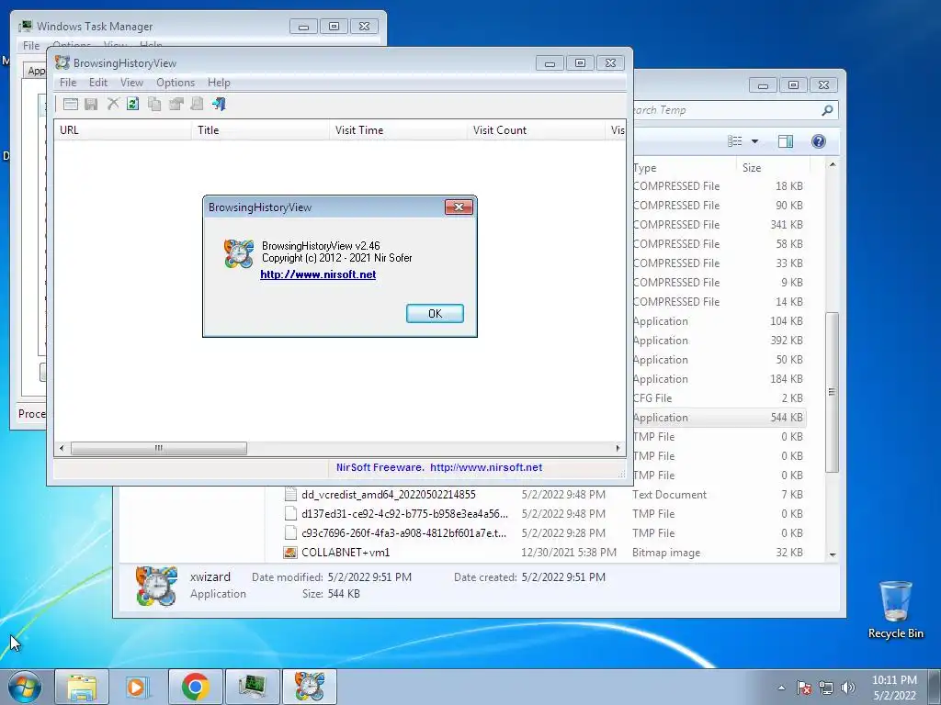Sort by the Title column header
This screenshot has width=941, height=705.
(260, 130)
